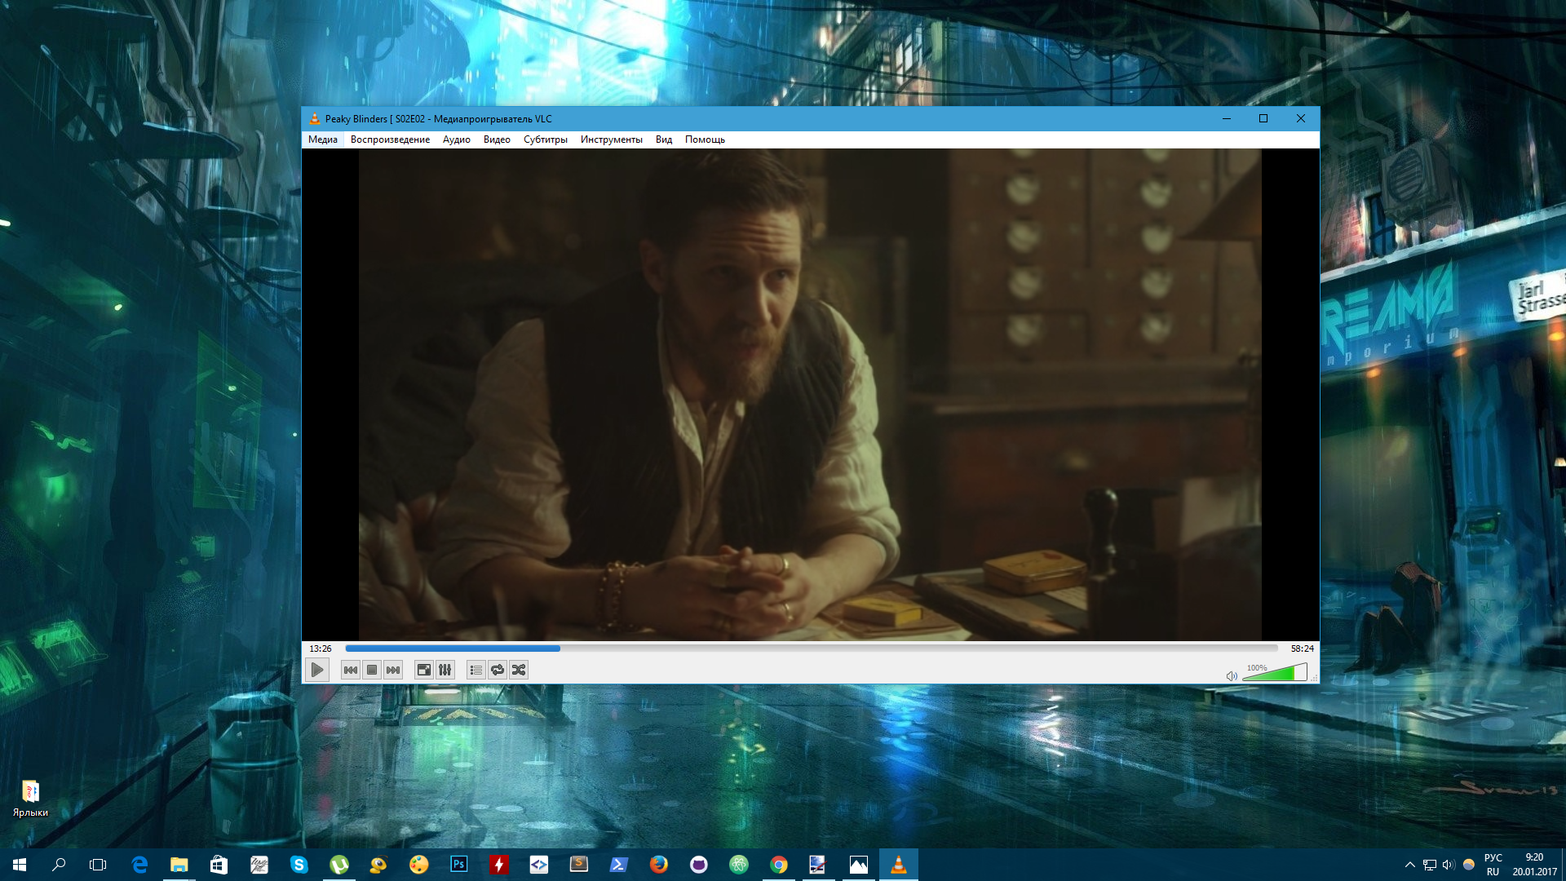Toggle random shuffle playback

(519, 671)
